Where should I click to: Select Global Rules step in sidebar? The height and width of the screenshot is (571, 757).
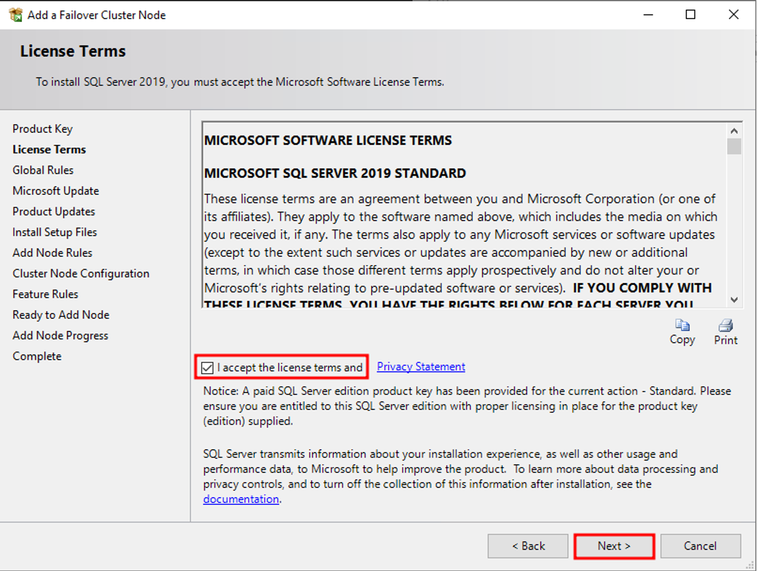[x=43, y=170]
